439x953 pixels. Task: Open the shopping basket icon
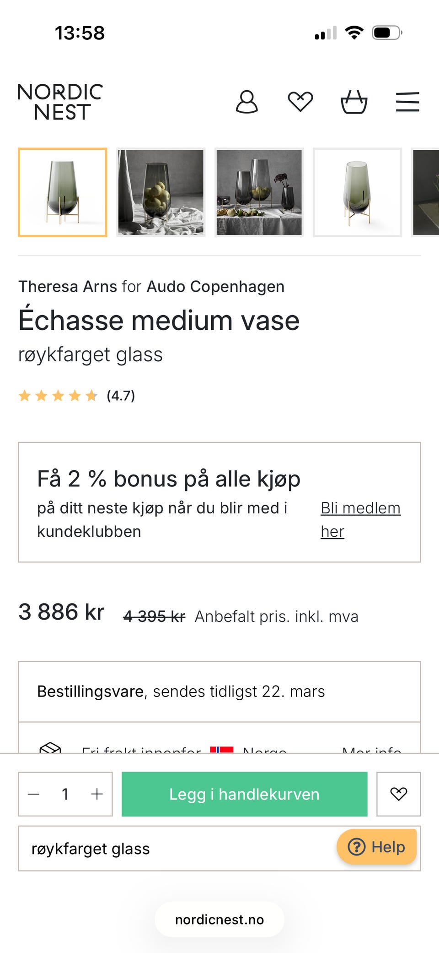[x=354, y=102]
